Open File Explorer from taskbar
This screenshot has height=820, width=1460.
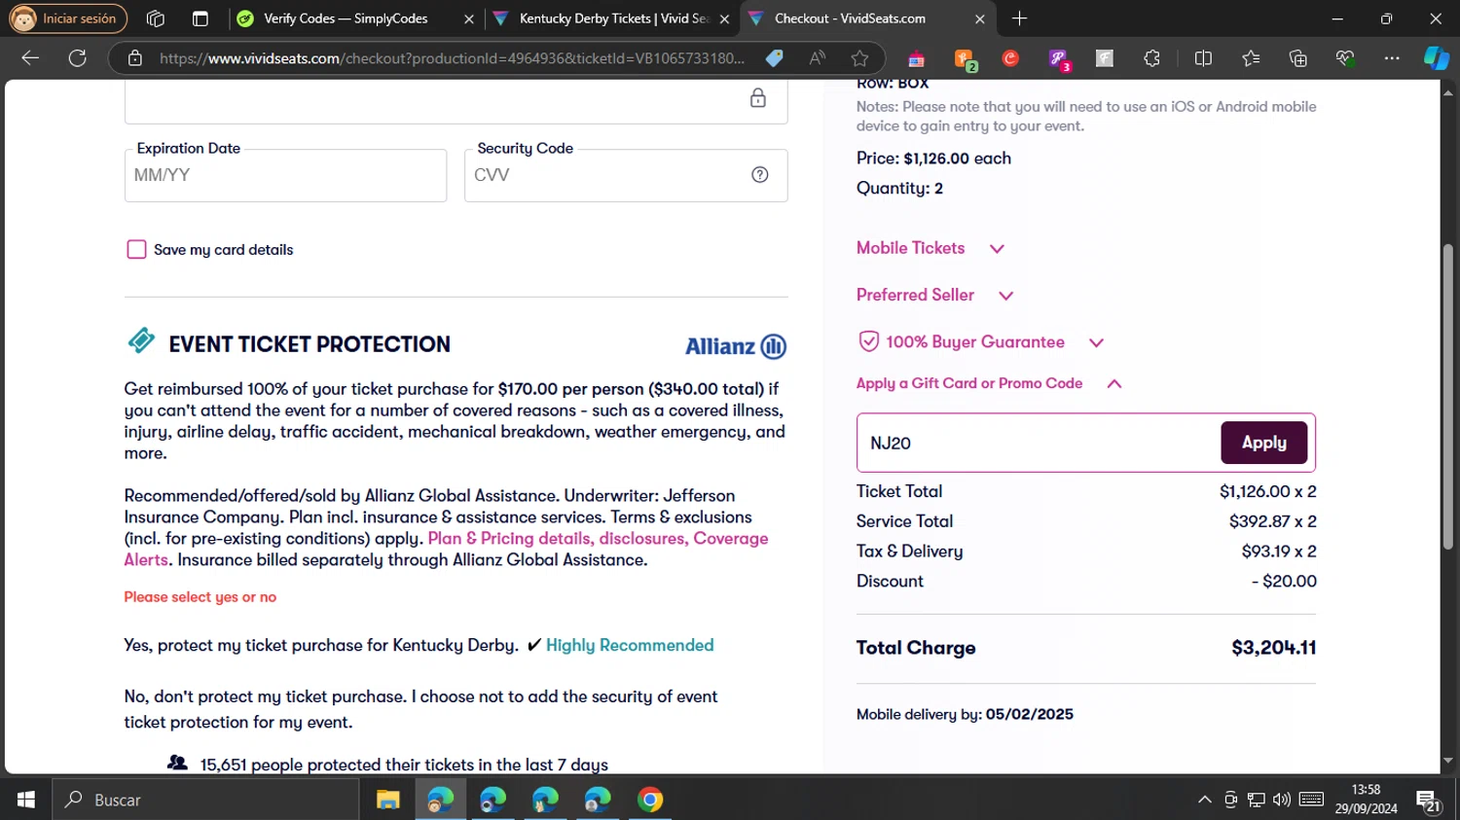tap(388, 800)
